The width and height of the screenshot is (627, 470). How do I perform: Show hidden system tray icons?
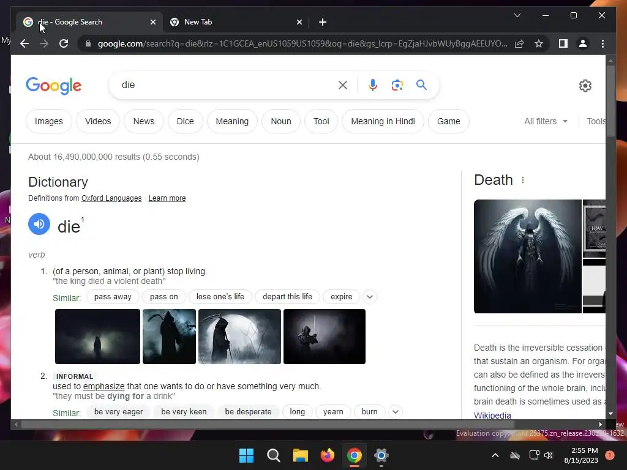point(495,455)
